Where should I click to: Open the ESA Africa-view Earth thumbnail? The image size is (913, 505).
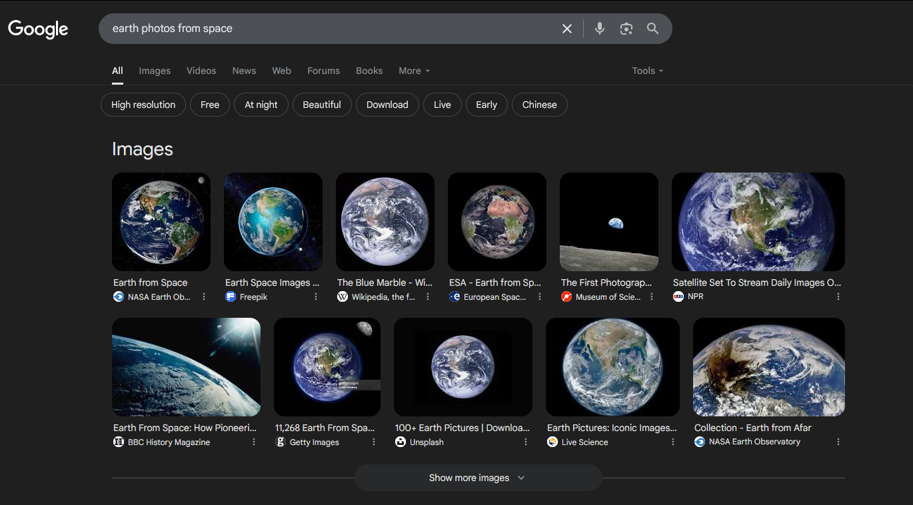coord(497,222)
